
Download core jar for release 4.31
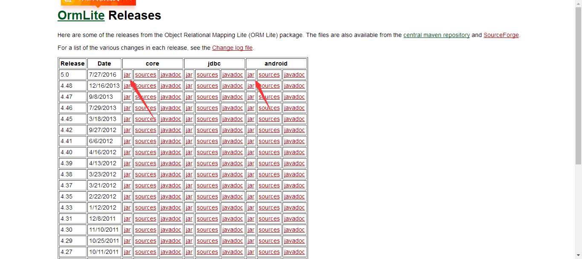point(127,219)
